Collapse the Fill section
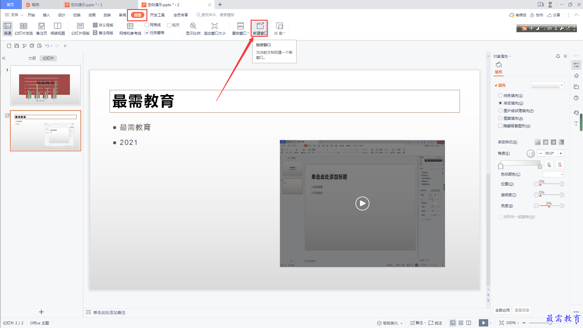Screen dimensions: 583x328 [496, 85]
